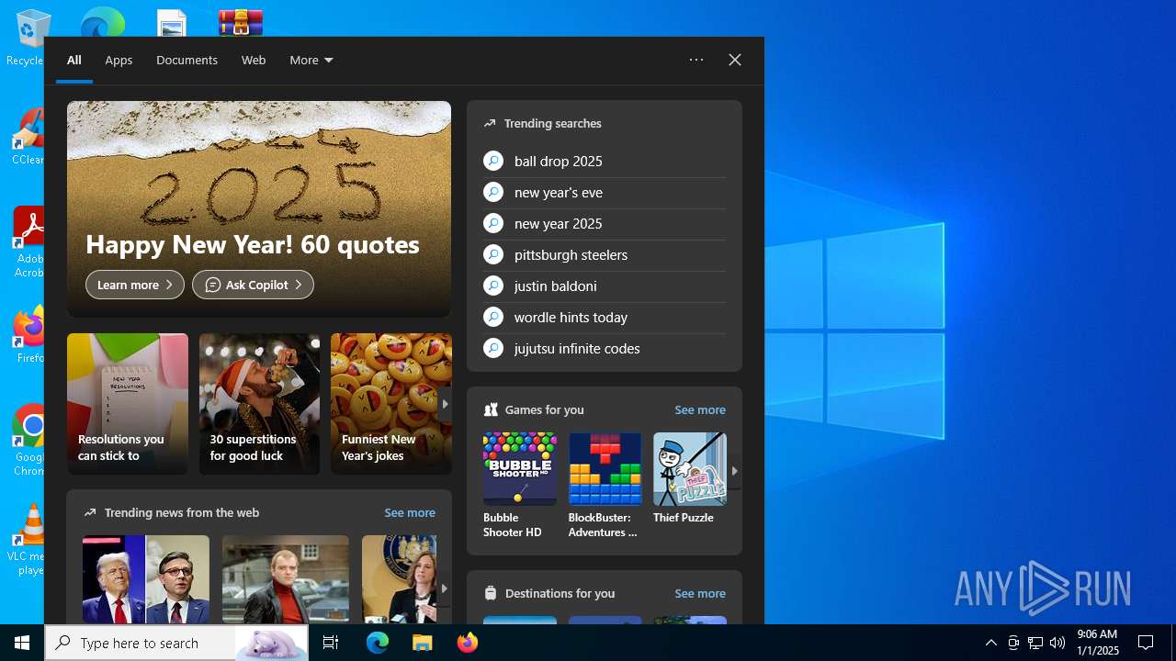Click search icon beside ball drop 2025
This screenshot has width=1176, height=661.
(493, 161)
